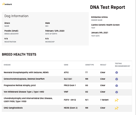Click the GENE column header
The width and height of the screenshot is (136, 115).
[x=66, y=65]
